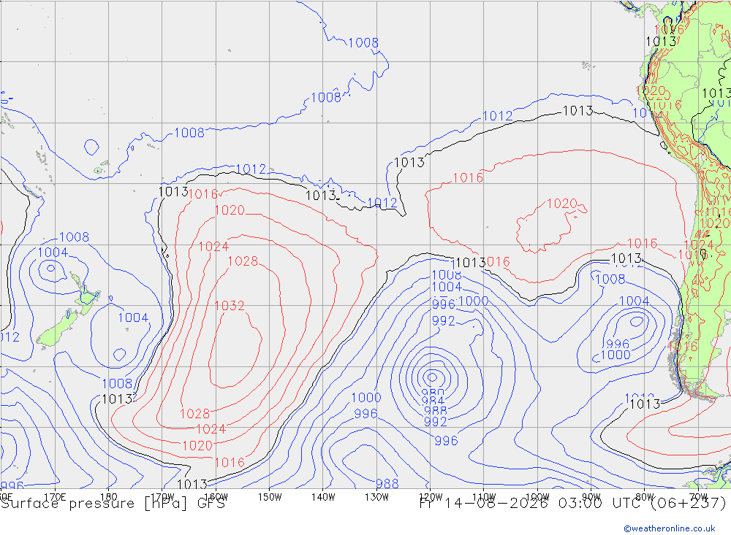Open the weatheronline.co.uk copyright link

point(670,528)
